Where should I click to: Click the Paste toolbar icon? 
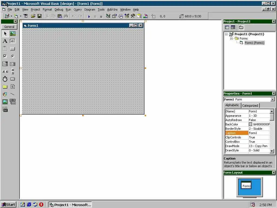(60, 16)
